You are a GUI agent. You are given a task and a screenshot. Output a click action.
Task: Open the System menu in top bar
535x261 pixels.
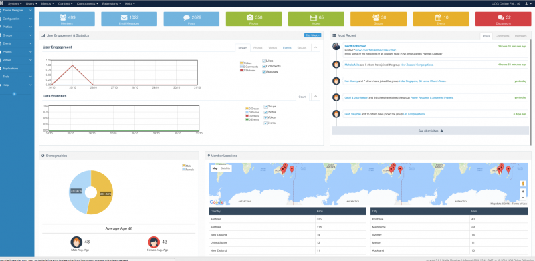pyautogui.click(x=15, y=3)
